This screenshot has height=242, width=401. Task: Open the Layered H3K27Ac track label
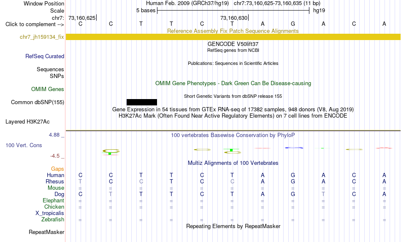pyautogui.click(x=27, y=122)
